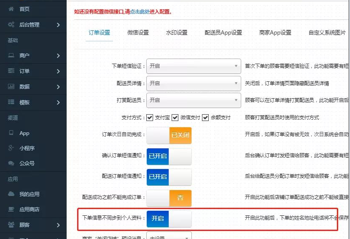
Task: Open 我的应用 in the sidebar
Action: coord(29,194)
